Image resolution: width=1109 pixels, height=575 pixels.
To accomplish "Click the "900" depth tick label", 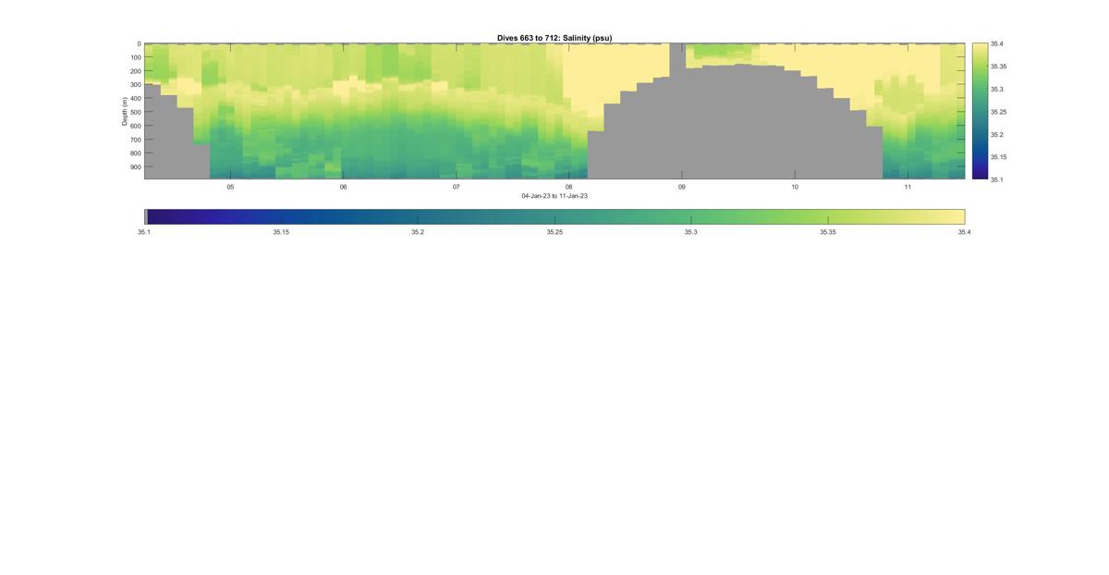I will 135,167.
